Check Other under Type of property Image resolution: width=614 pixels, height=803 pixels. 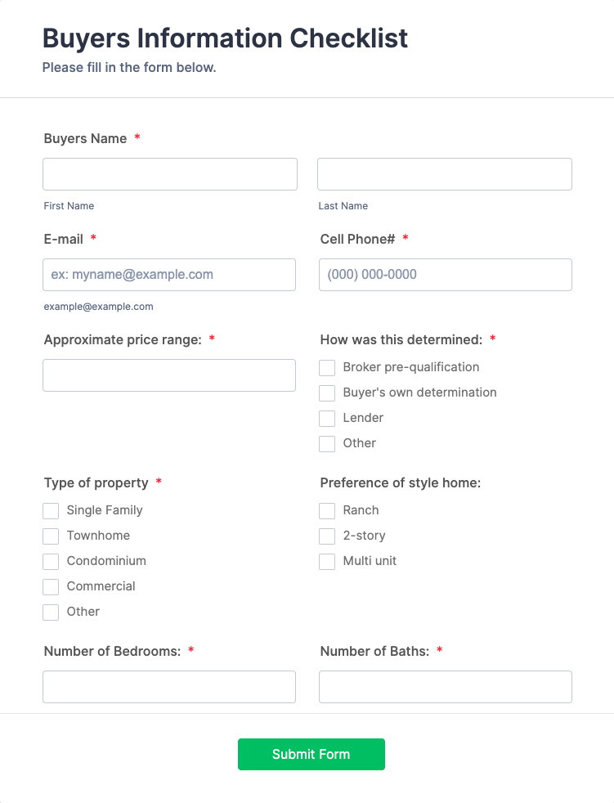click(x=51, y=612)
